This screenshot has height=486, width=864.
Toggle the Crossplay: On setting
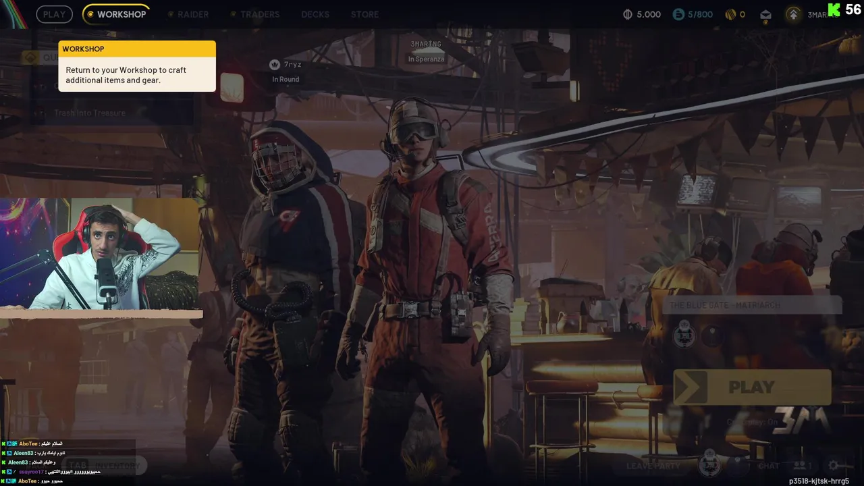click(x=752, y=423)
